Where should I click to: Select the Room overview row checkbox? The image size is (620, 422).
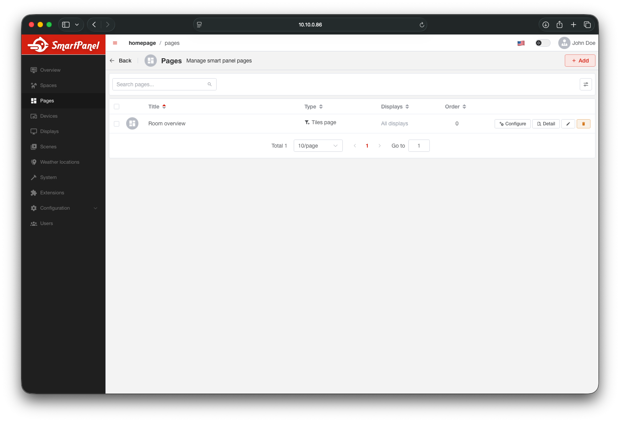116,123
